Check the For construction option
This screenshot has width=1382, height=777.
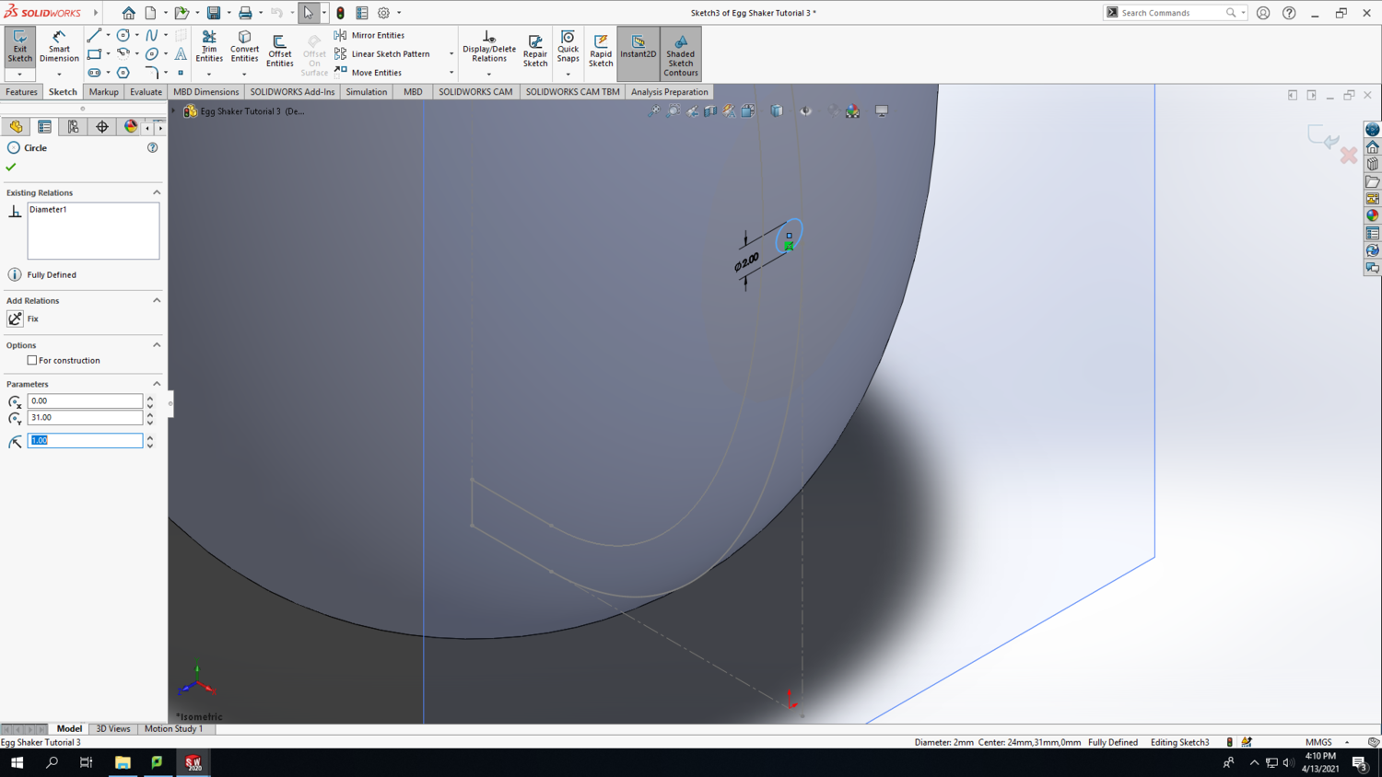[x=32, y=360]
